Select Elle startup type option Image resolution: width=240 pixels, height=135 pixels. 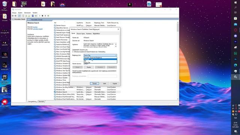100,61
